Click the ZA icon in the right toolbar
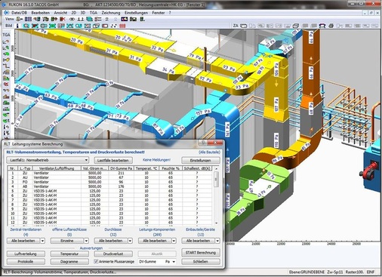Image resolution: width=382 pixels, height=277 pixels. [236, 26]
